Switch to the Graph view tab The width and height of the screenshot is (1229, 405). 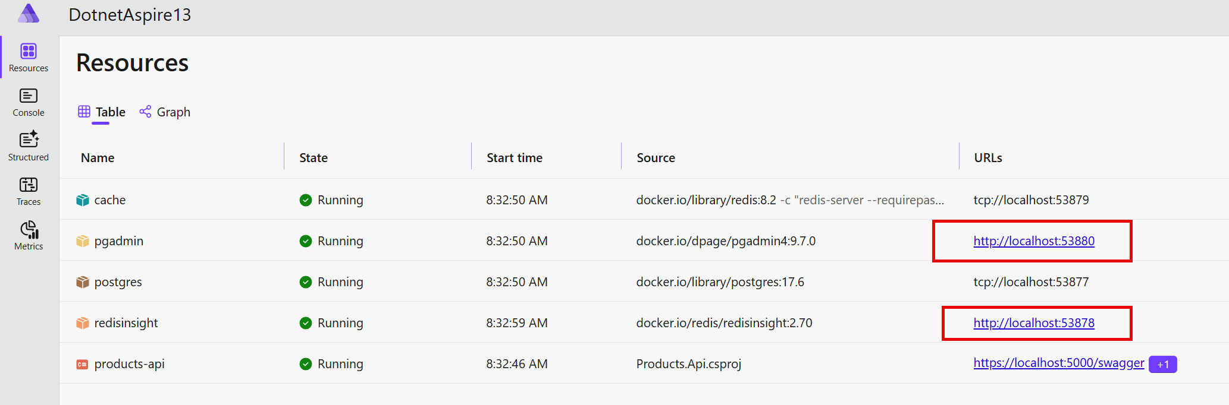[165, 112]
